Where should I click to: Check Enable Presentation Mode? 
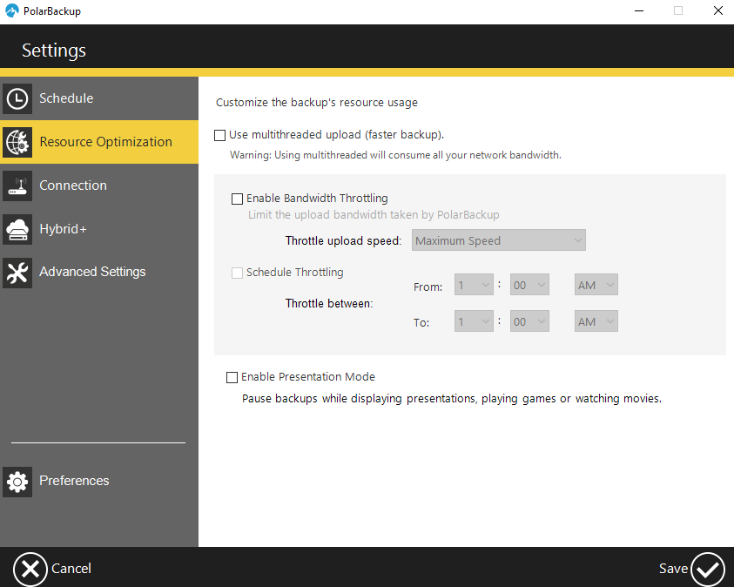[232, 377]
